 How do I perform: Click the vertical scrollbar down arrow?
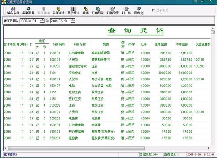213,144
